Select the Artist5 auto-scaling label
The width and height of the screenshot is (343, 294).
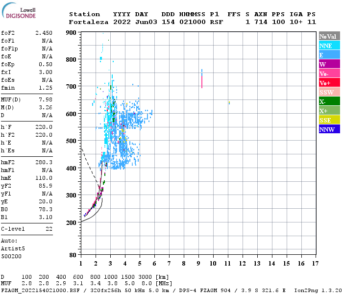pyautogui.click(x=13, y=249)
